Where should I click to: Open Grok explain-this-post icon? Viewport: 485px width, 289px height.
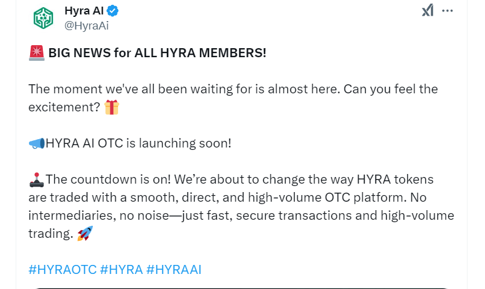427,10
